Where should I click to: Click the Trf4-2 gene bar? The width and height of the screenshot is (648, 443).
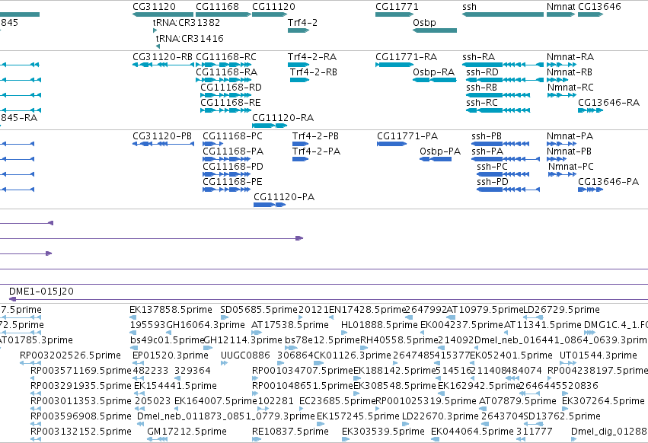click(298, 30)
